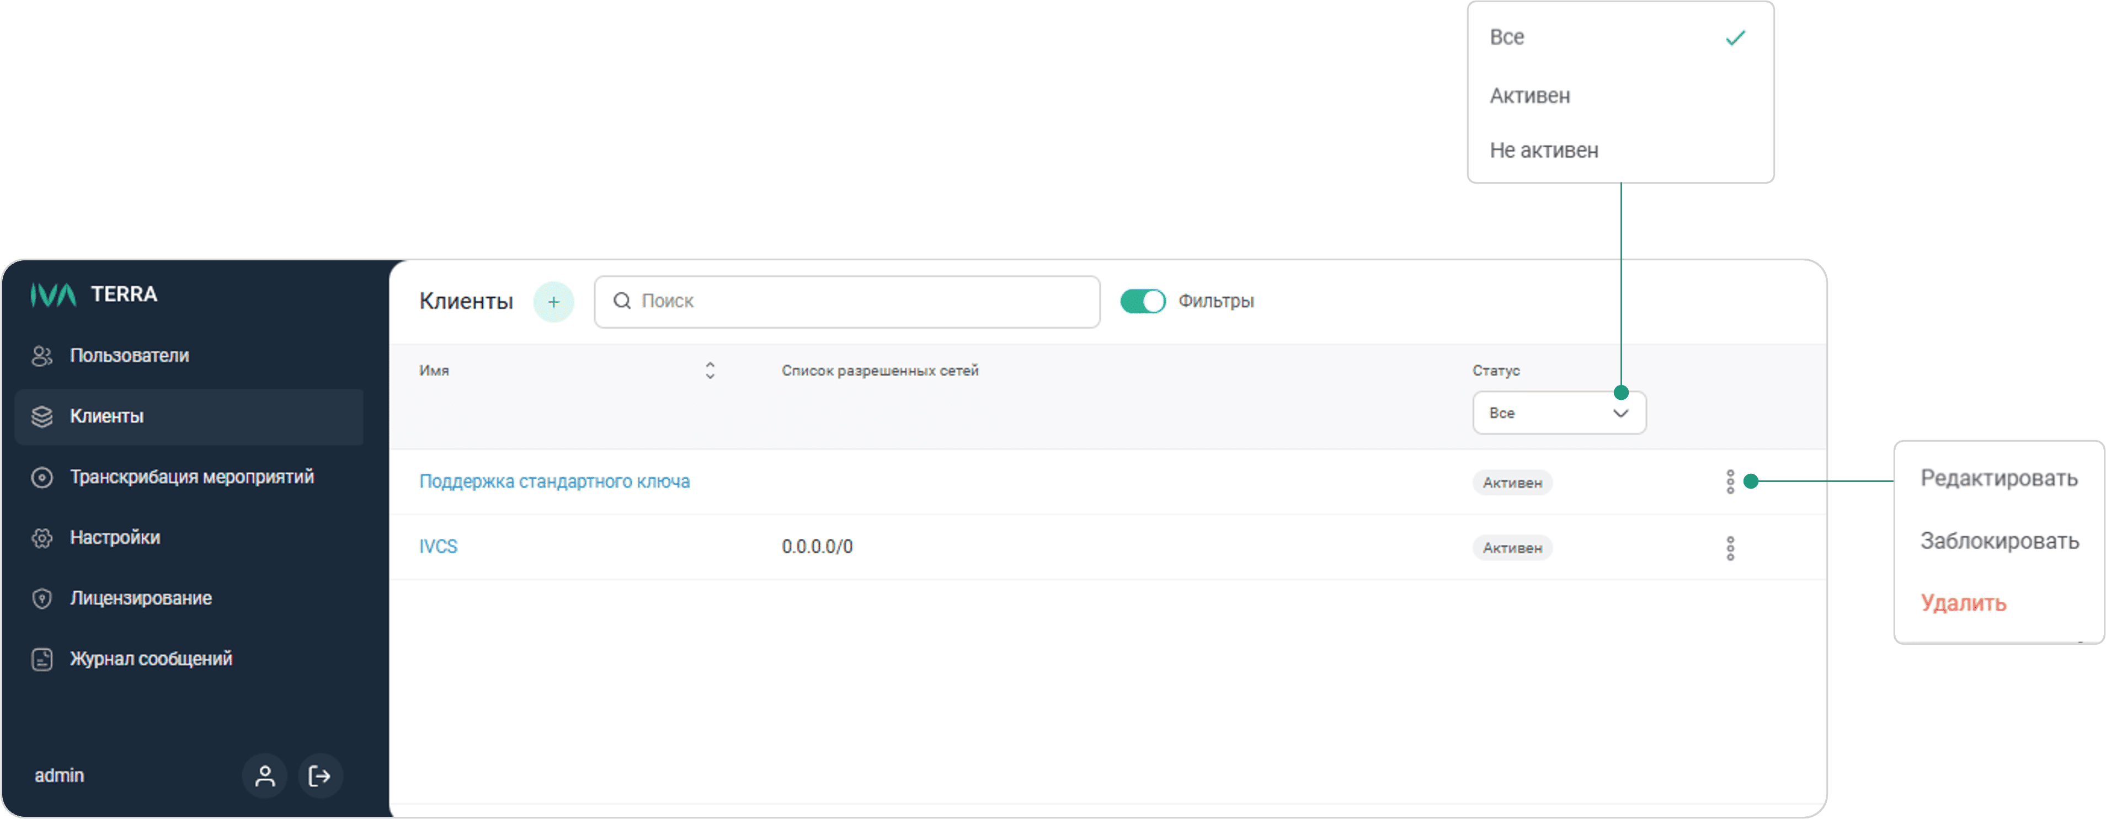Click the Licensing shield icon

coord(42,598)
